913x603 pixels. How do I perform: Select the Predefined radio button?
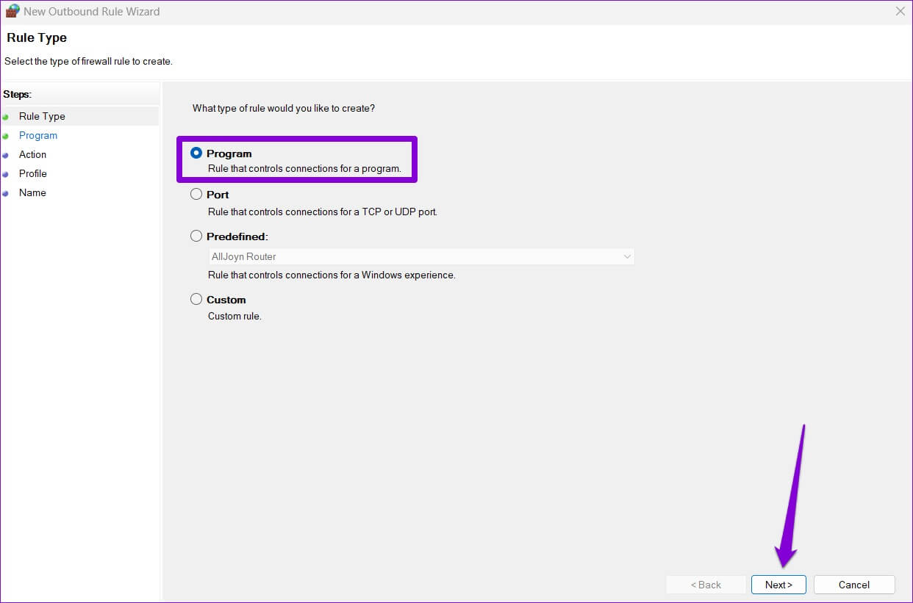(x=196, y=236)
